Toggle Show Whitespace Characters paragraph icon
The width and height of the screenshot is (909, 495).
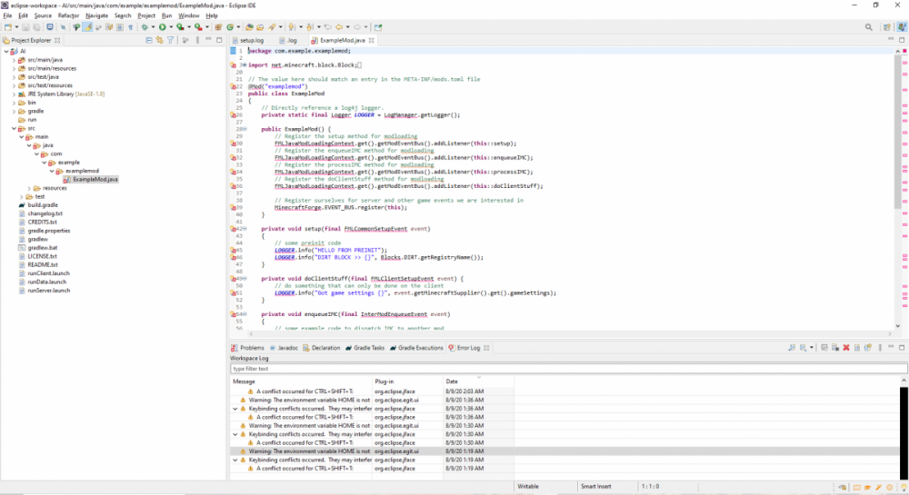pyautogui.click(x=130, y=26)
